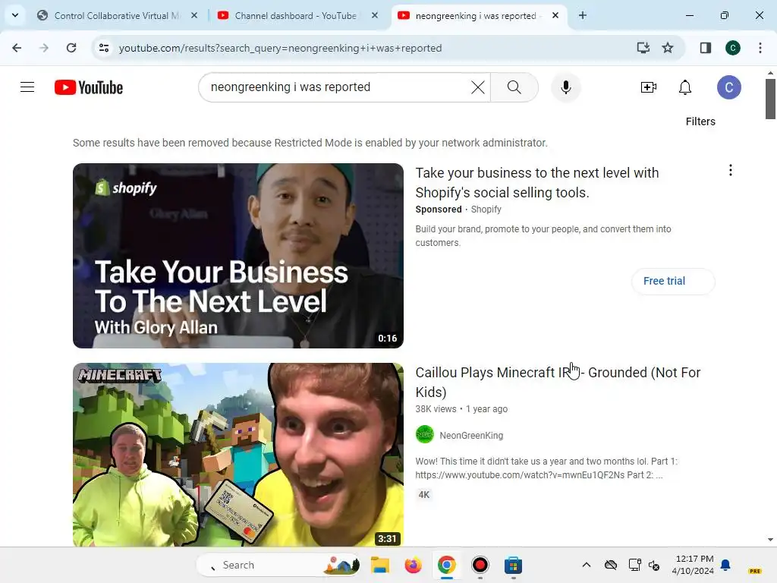Click the OneDrive cloud tray icon
The width and height of the screenshot is (777, 583).
coord(611,565)
